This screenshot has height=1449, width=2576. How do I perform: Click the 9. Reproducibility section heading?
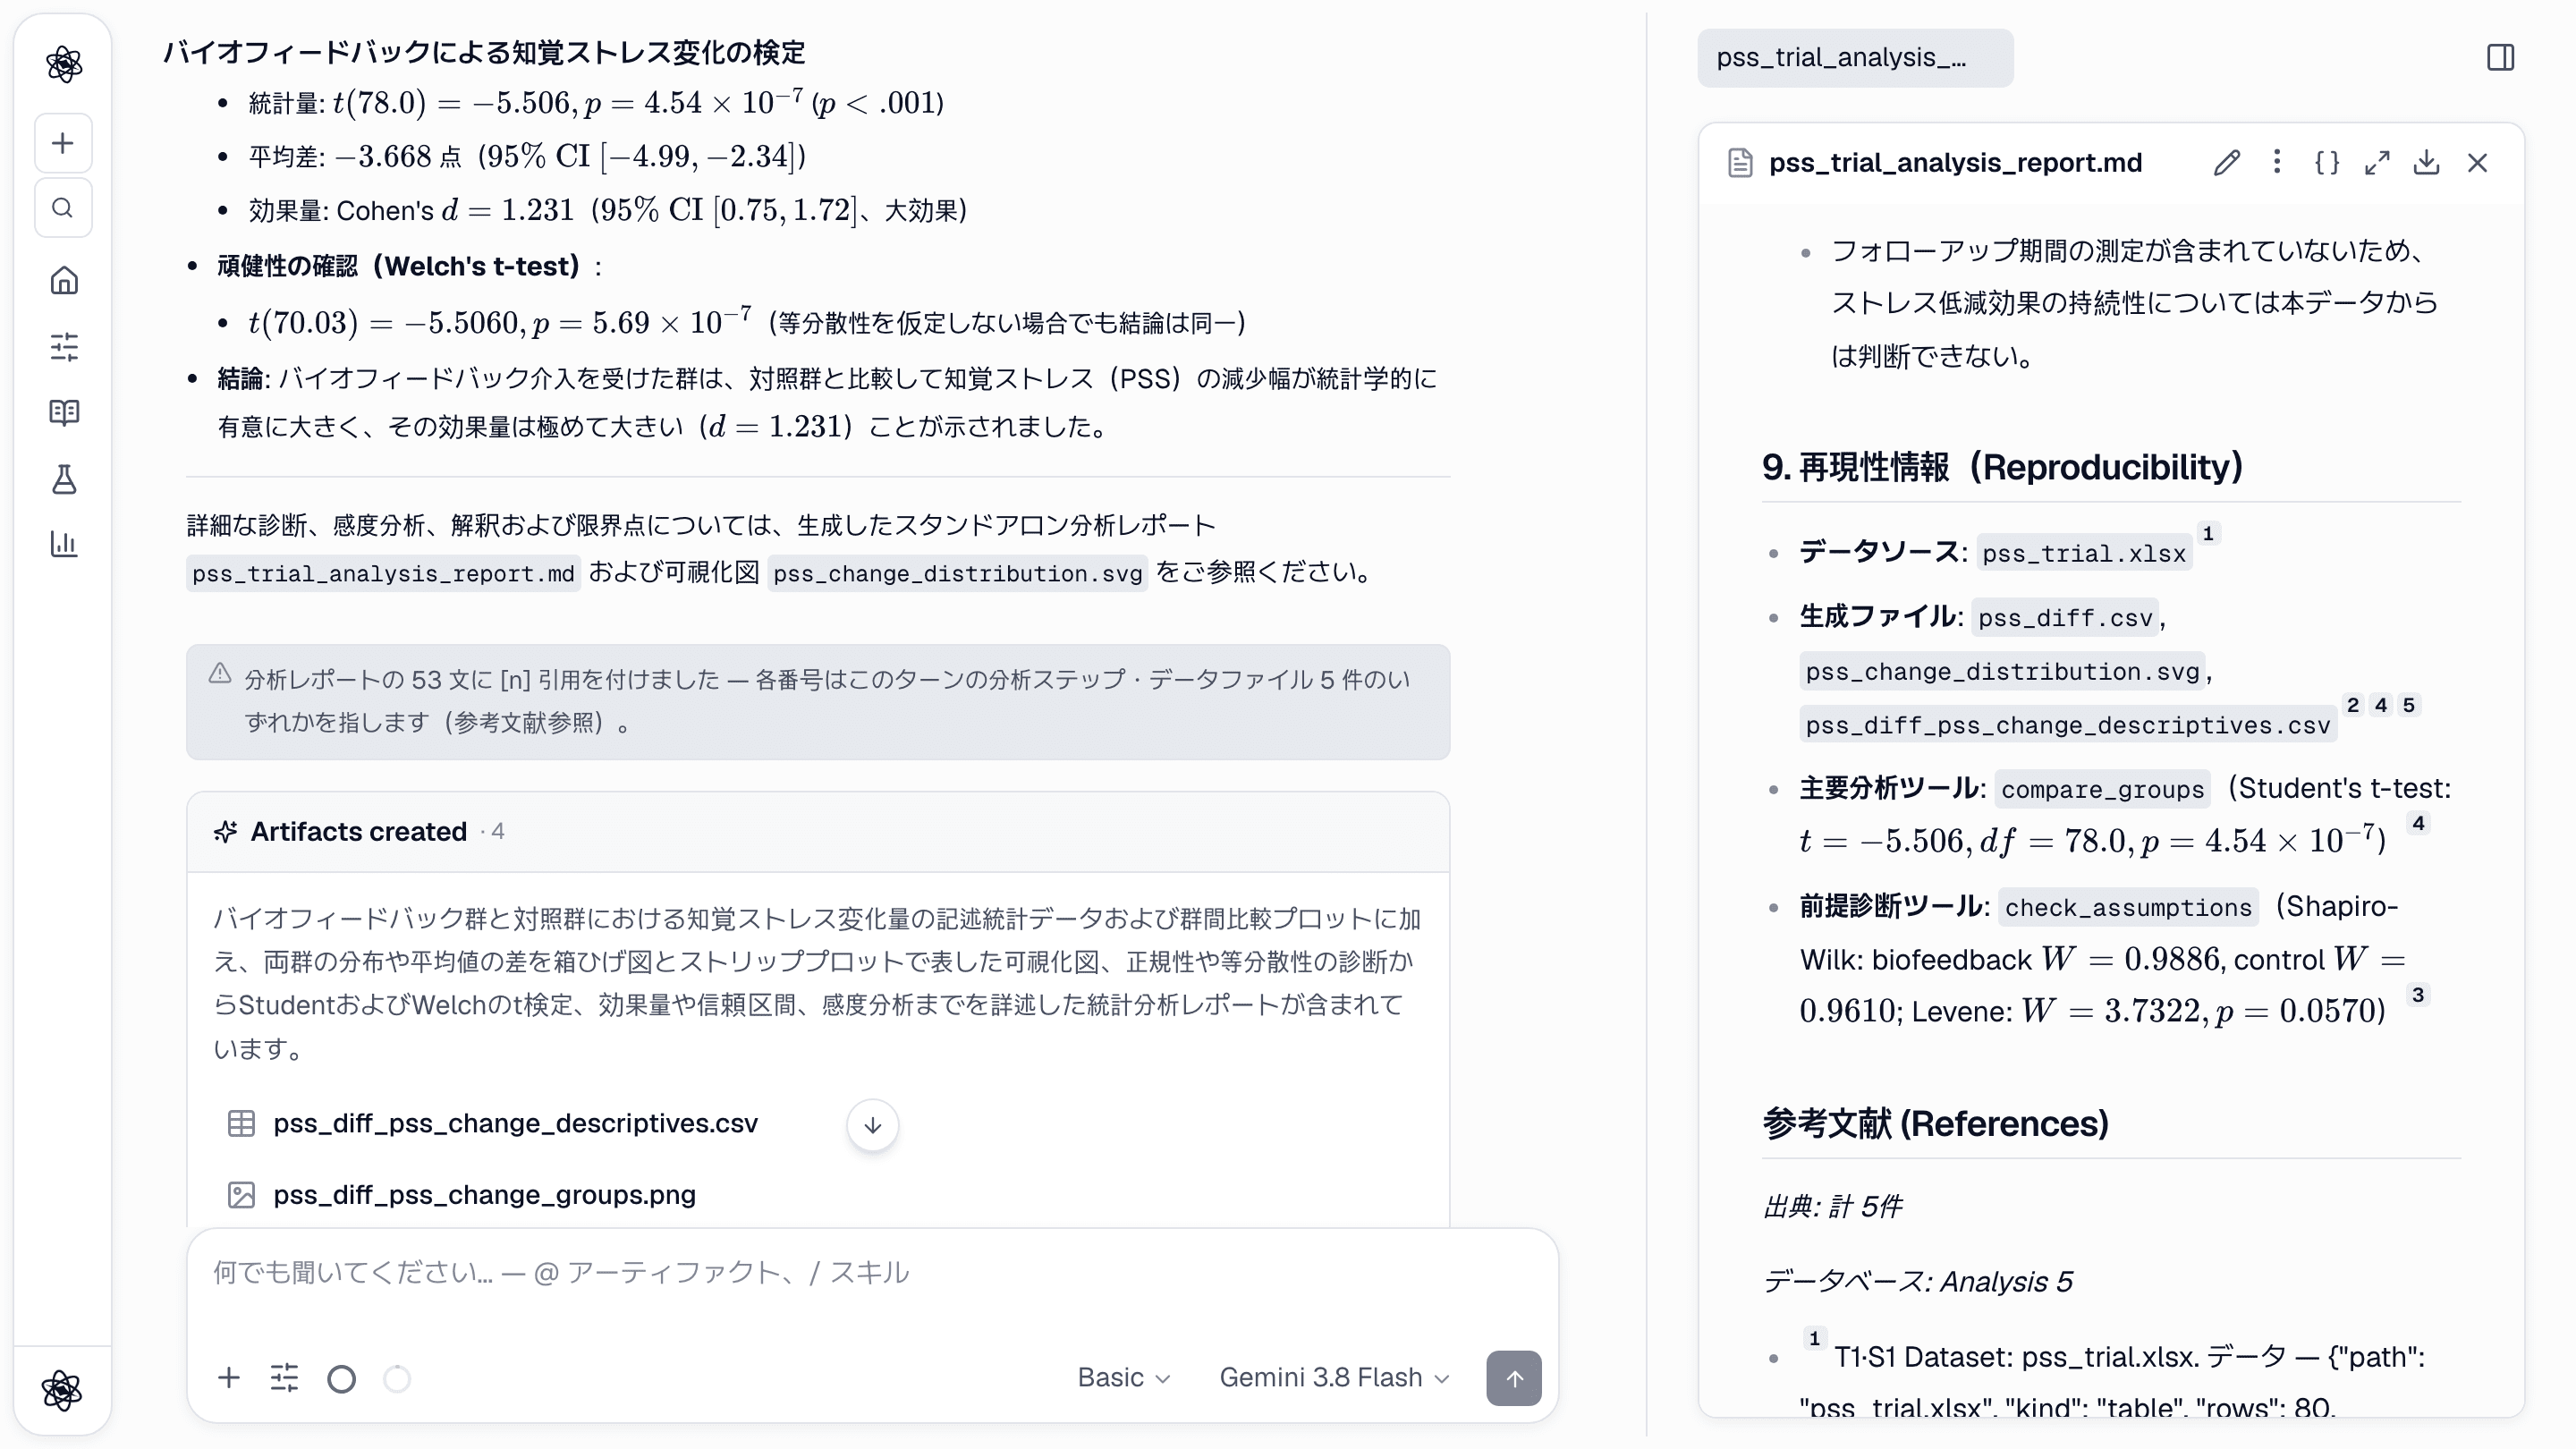[2002, 467]
